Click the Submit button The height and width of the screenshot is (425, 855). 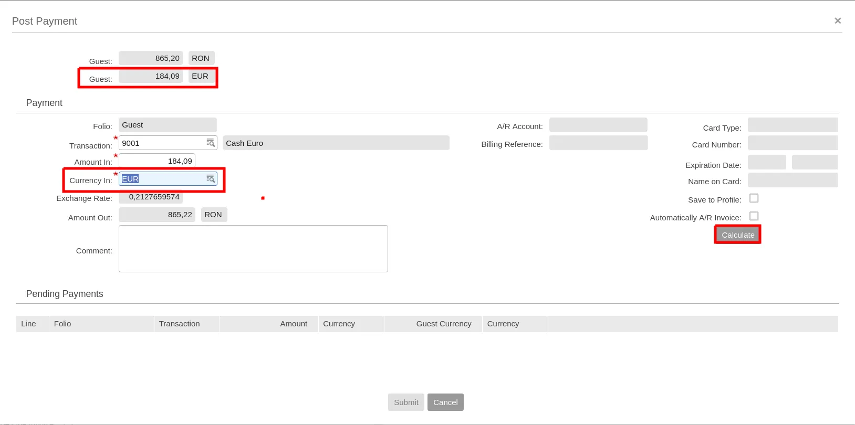click(406, 402)
